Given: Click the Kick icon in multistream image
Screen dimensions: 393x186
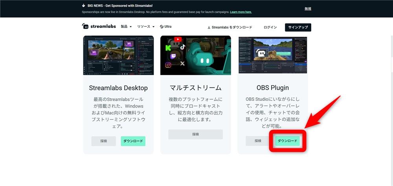Looking at the screenshot, I should pos(168,48).
